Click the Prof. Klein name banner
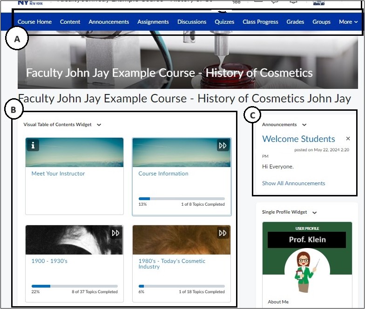 tap(307, 240)
